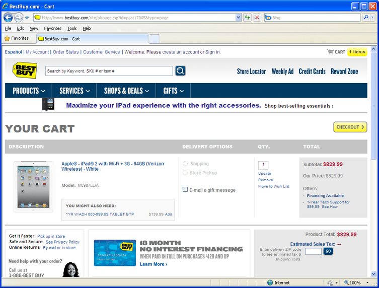The height and width of the screenshot is (288, 379).
Task: Click Remove item link
Action: point(265,180)
